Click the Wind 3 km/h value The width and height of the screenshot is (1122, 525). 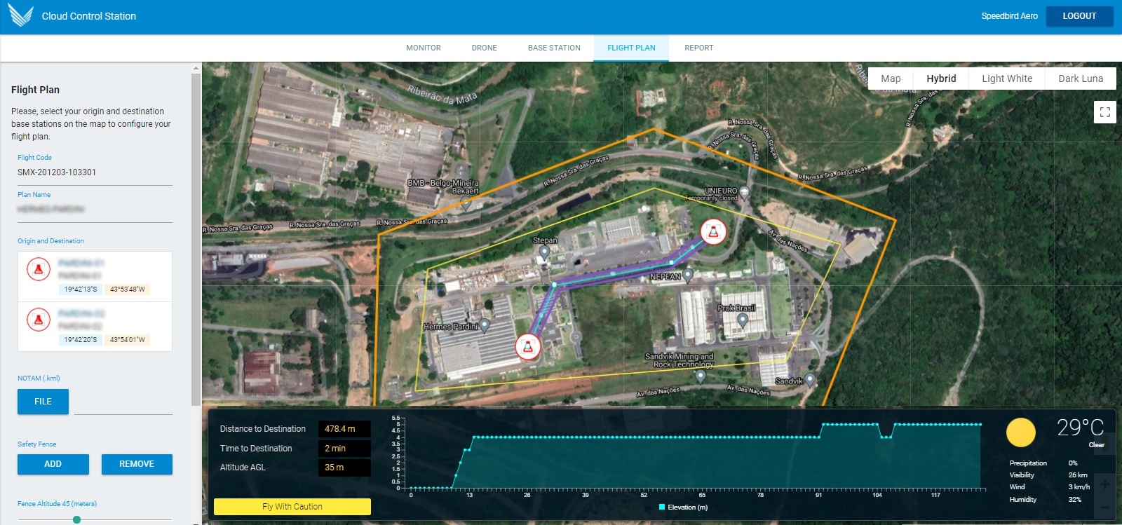click(x=1079, y=487)
